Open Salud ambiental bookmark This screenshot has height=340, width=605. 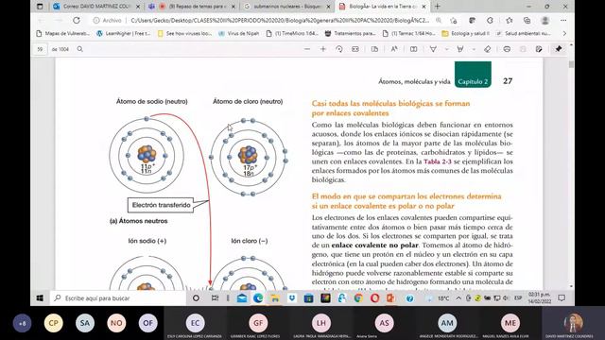point(523,34)
